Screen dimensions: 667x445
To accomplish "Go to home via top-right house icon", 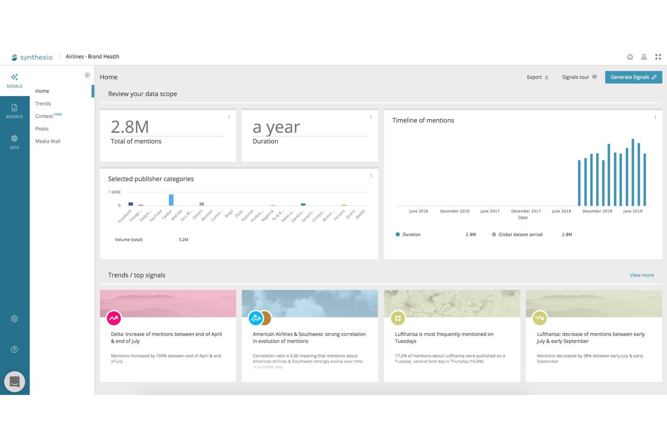I will coord(630,57).
